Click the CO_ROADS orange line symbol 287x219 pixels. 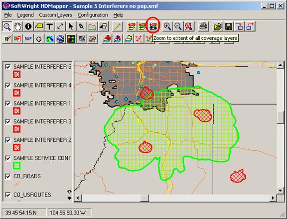coord(16,184)
